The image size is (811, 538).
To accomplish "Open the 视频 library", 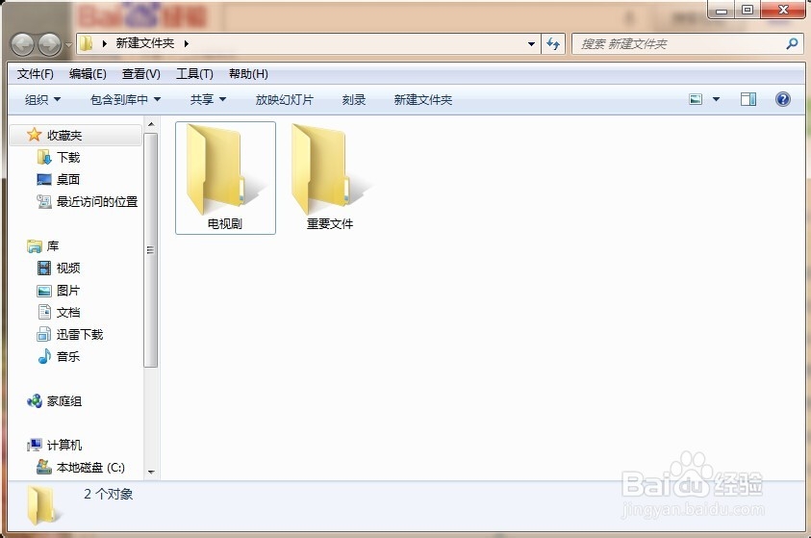I will pos(67,268).
